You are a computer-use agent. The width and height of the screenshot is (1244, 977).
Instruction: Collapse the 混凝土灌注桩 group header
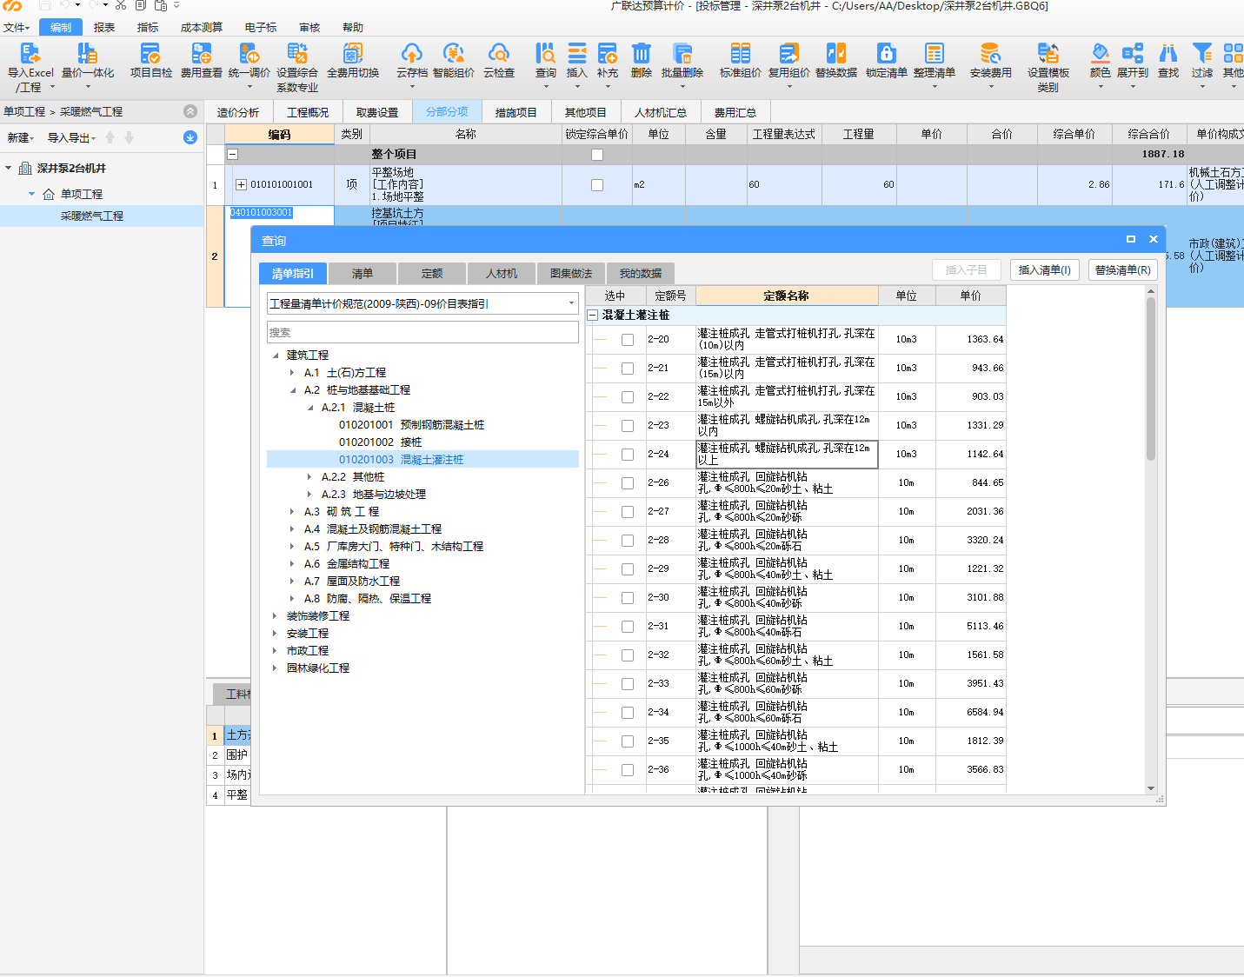[x=593, y=316]
